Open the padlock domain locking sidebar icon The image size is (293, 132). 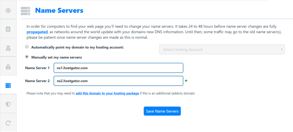8,66
